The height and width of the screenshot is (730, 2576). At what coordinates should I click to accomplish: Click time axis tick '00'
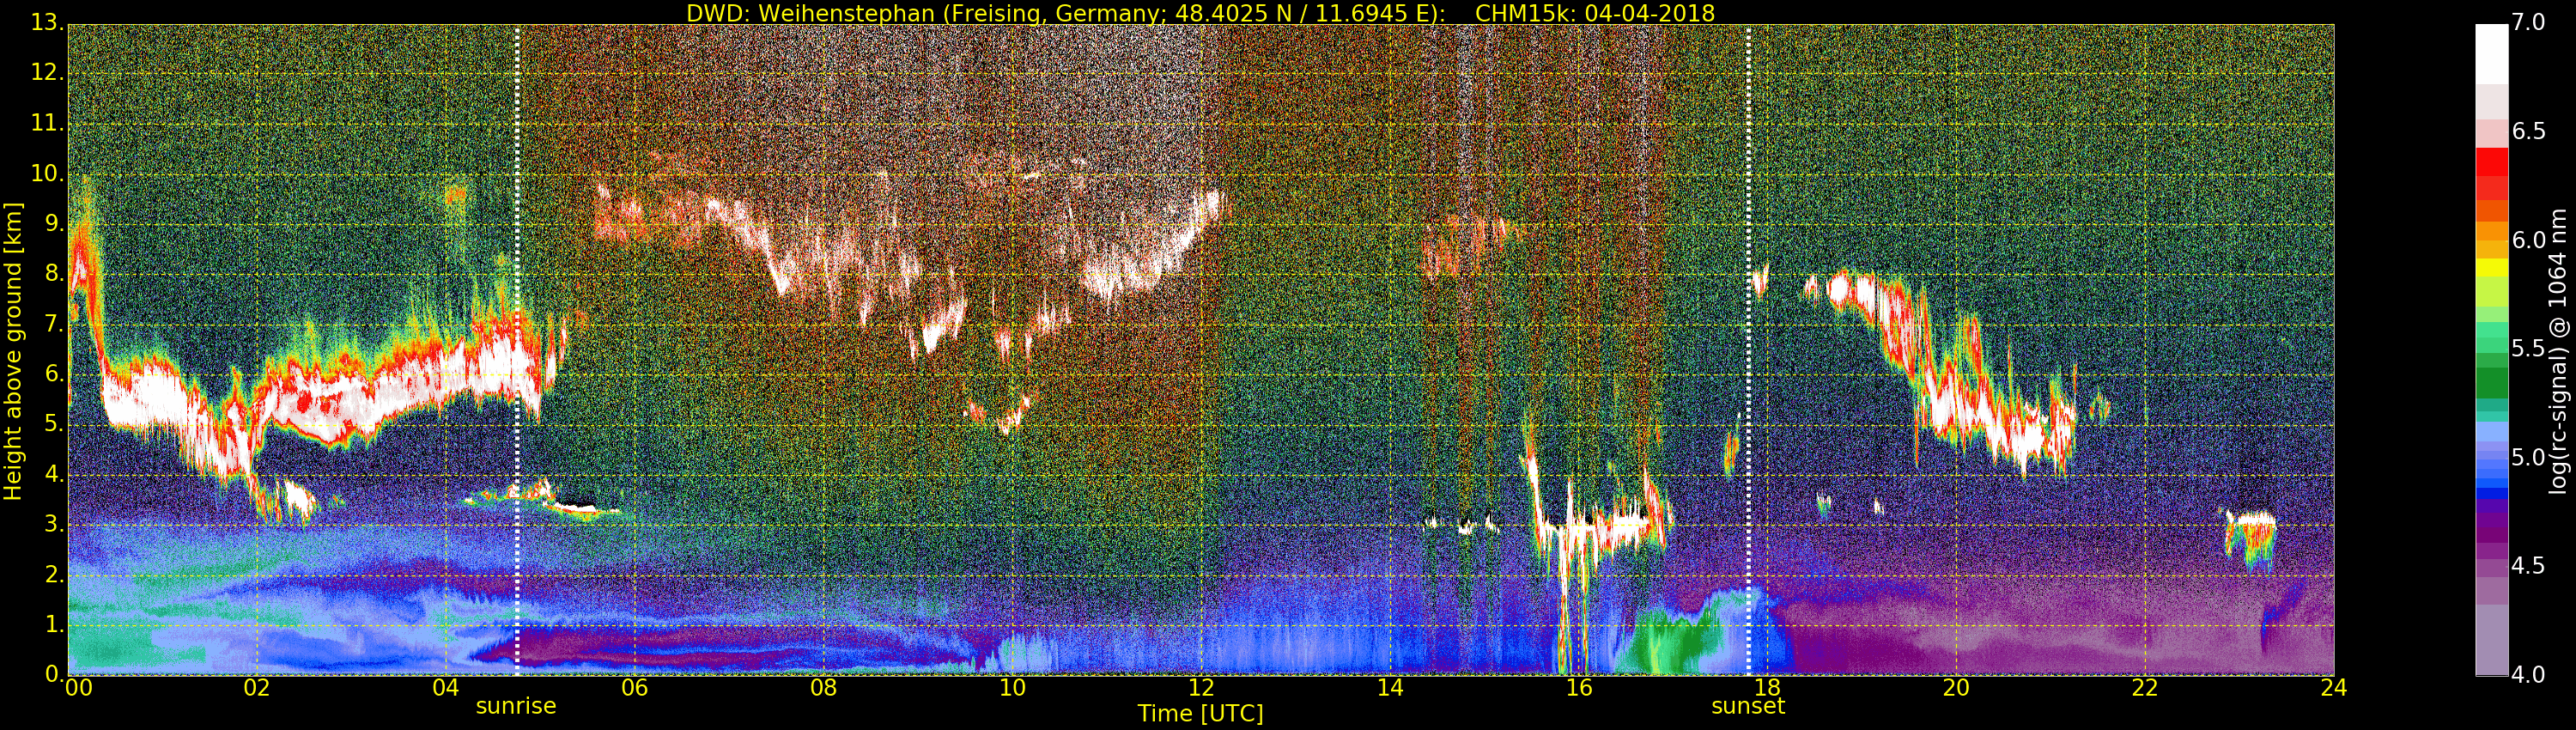[x=79, y=688]
